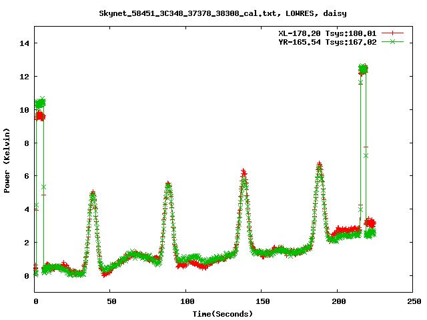Click the green YR legend line sample
Image resolution: width=427 pixels, height=320 pixels.
pyautogui.click(x=392, y=41)
